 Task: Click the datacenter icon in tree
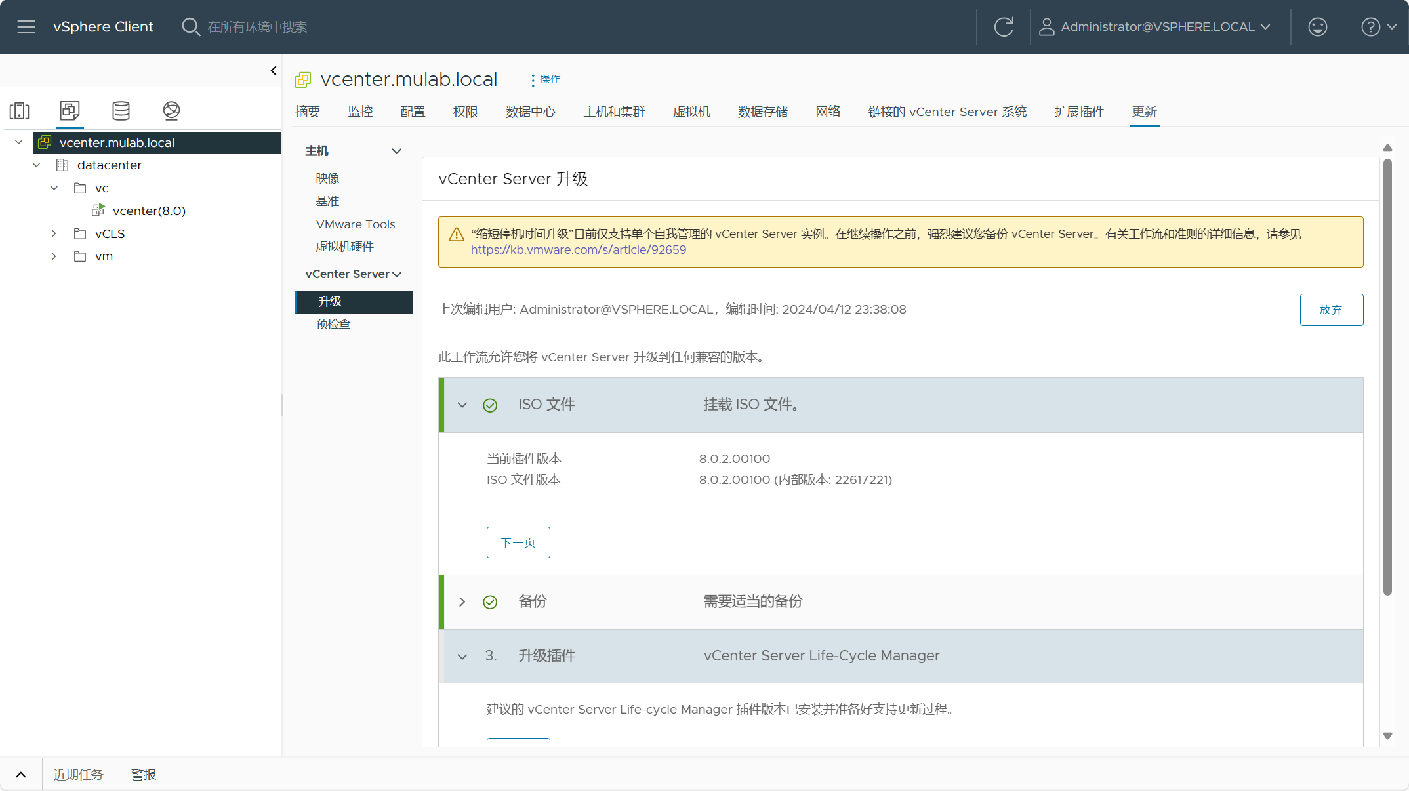[62, 165]
